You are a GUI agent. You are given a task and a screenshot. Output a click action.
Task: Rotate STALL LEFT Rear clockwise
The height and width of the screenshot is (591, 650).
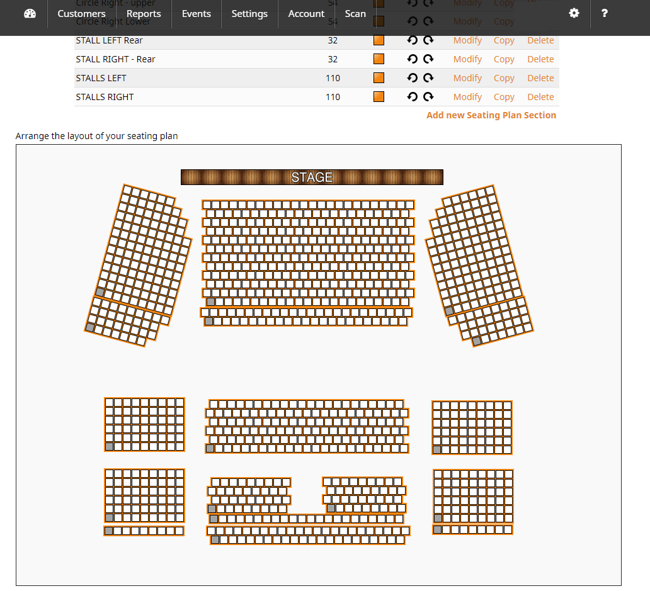click(x=428, y=40)
